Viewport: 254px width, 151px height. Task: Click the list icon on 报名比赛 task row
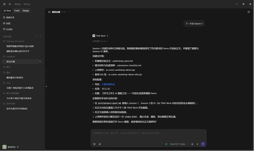[x=40, y=62]
